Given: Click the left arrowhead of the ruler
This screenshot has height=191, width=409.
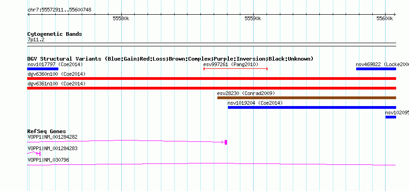Looking at the screenshot, I should pyautogui.click(x=28, y=15).
